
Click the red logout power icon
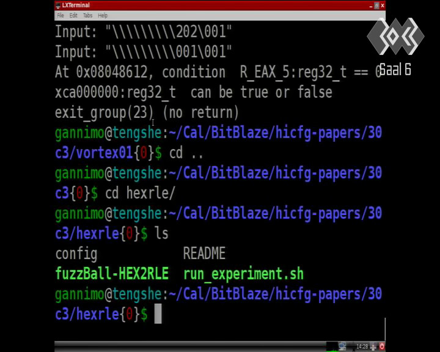(381, 346)
